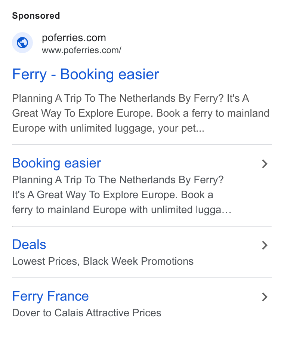Select Lowest Prices, Black Week Promotions text
The width and height of the screenshot is (284, 338).
click(103, 261)
